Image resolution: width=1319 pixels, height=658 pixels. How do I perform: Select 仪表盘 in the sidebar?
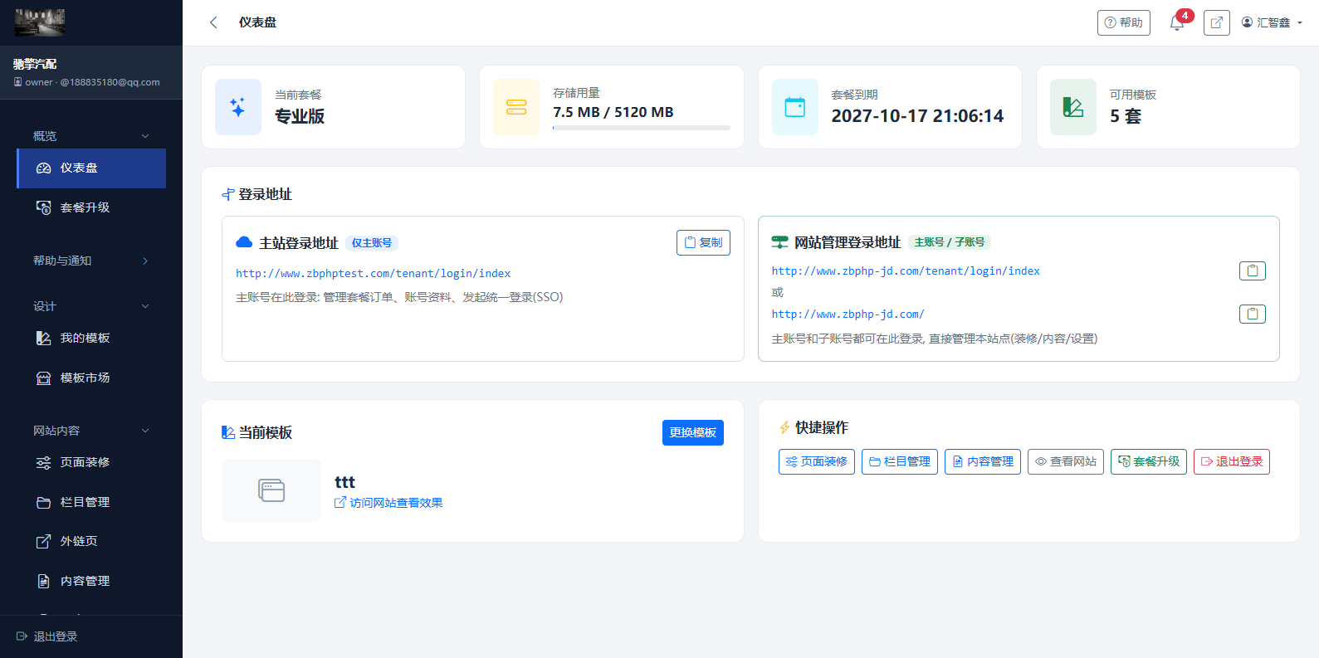(91, 168)
